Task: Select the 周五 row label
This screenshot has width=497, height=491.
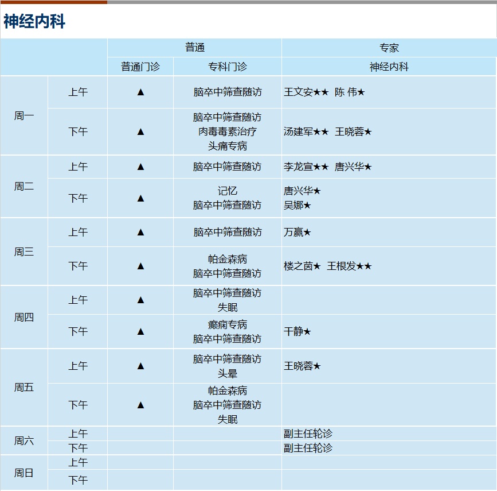Action: tap(24, 387)
